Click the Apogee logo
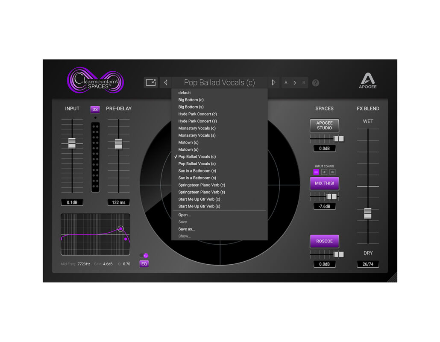Viewport: 440px width, 342px height. pyautogui.click(x=368, y=81)
